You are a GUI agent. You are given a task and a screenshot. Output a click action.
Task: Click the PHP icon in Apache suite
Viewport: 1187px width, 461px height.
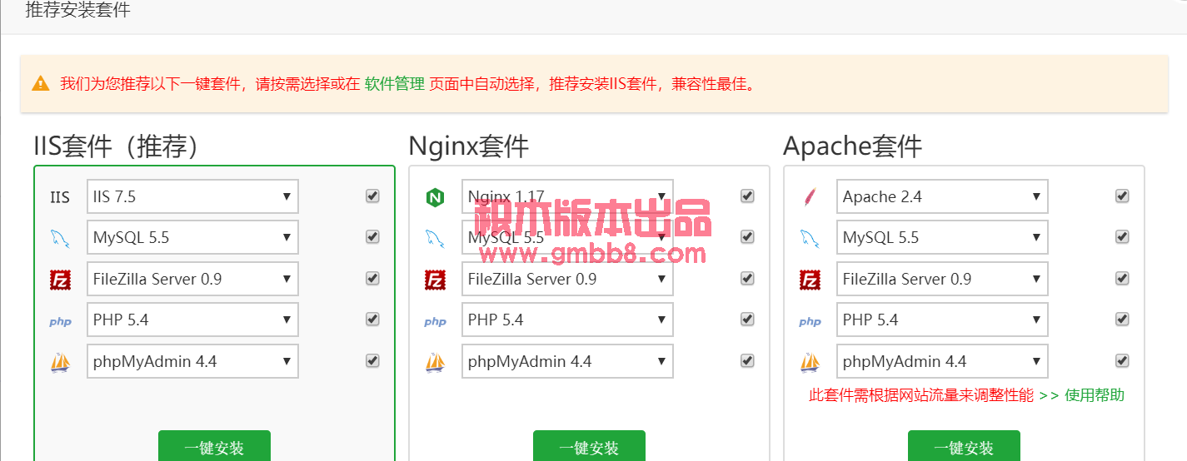(810, 322)
